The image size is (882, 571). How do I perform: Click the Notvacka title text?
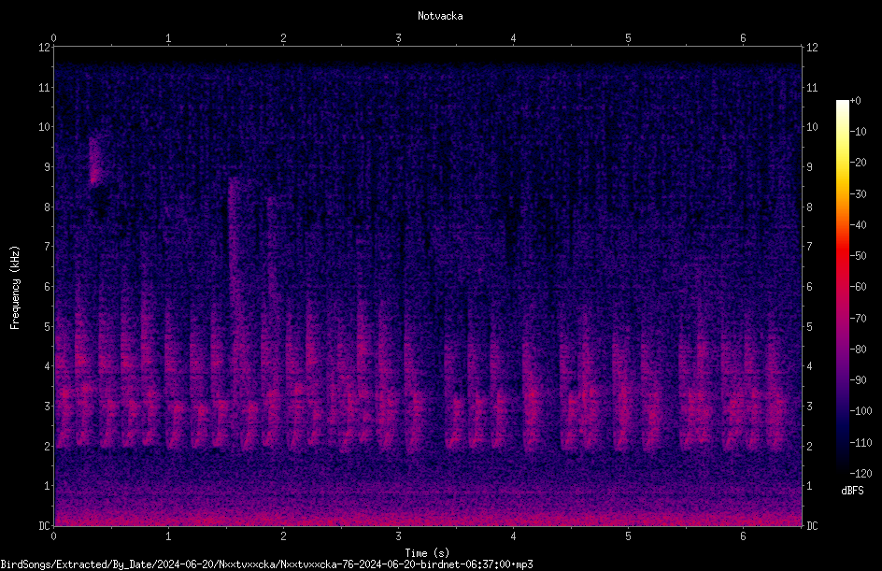click(440, 16)
